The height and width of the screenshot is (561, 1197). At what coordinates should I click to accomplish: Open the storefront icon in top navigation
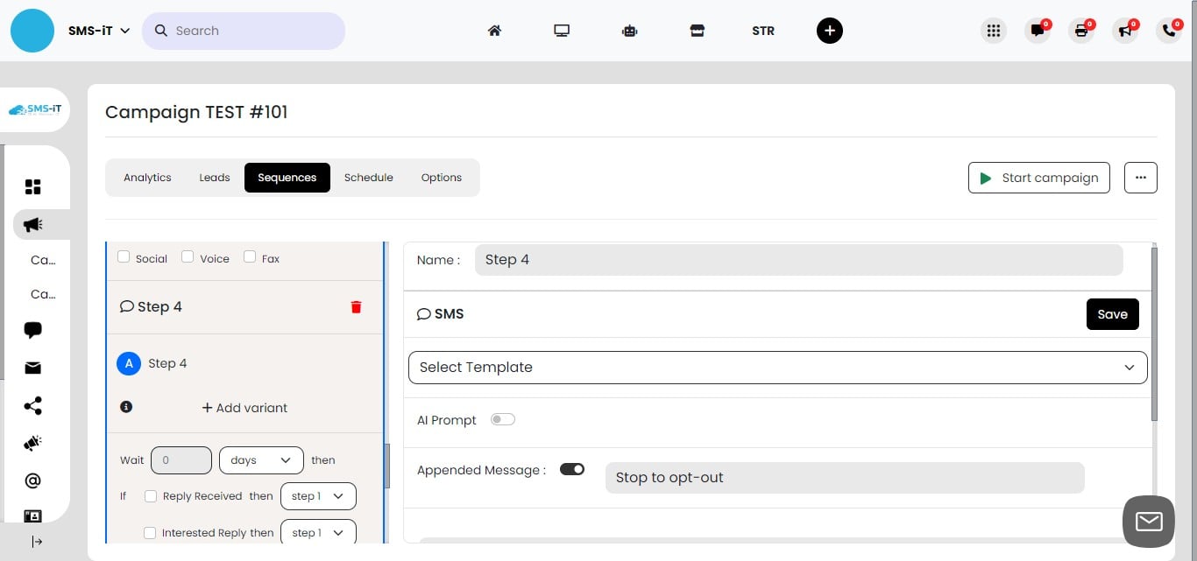click(698, 30)
